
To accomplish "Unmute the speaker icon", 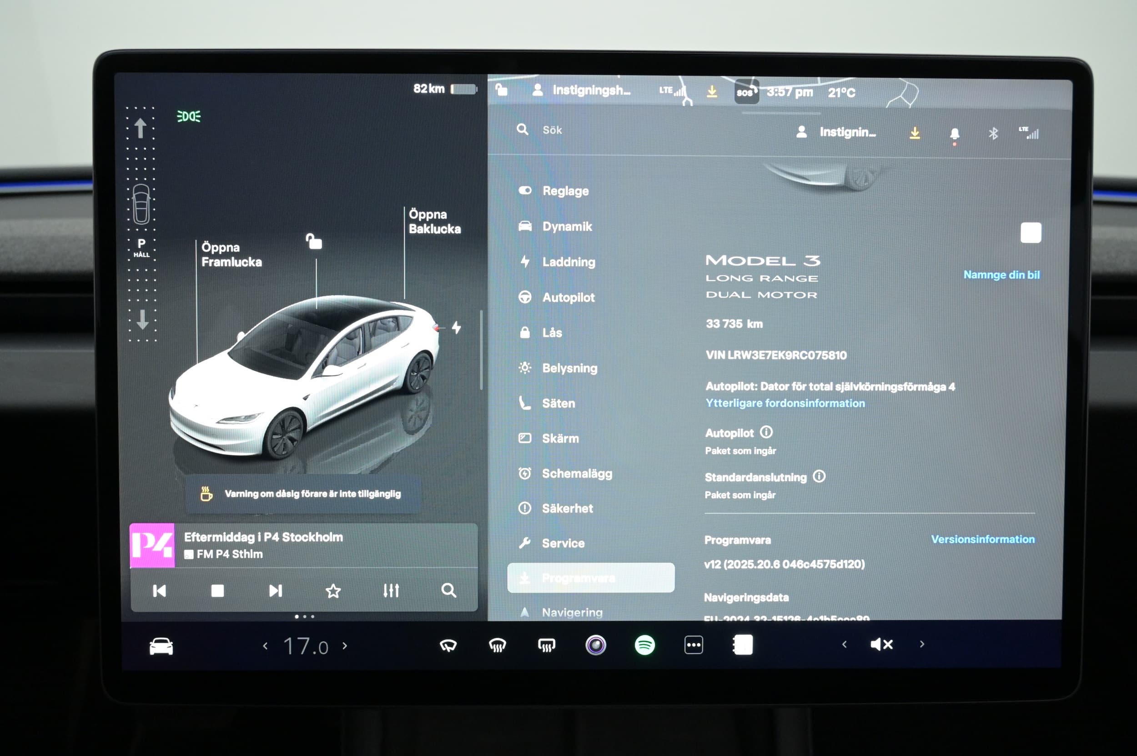I will pyautogui.click(x=881, y=645).
